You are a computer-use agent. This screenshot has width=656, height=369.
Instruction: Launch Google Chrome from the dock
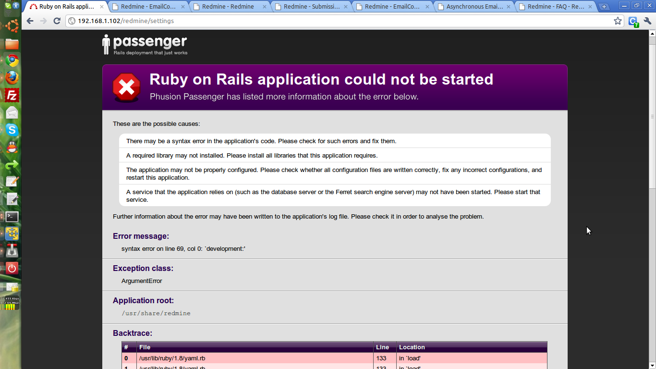(12, 61)
